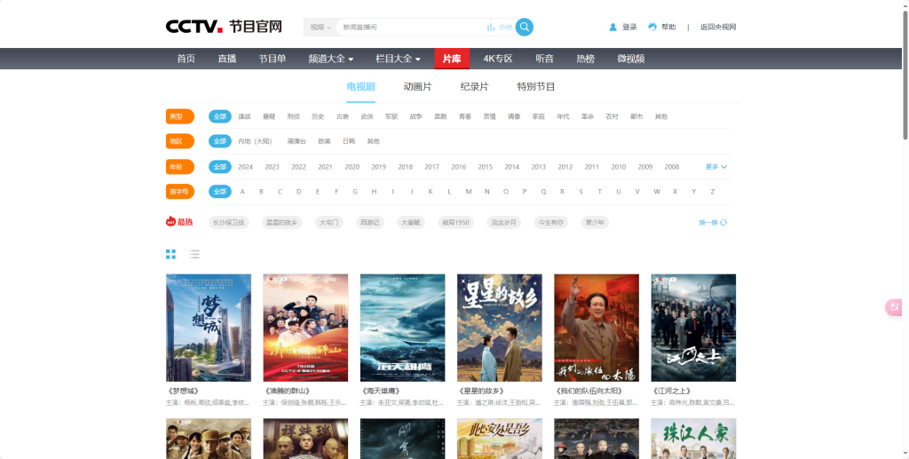Switch to the 纪录片 tab

click(474, 87)
